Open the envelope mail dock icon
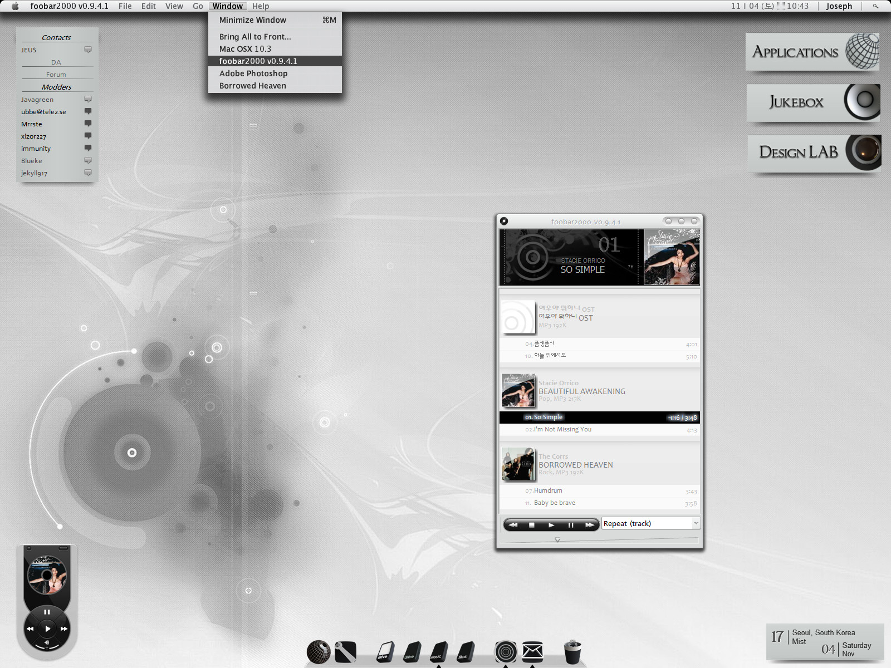Viewport: 891px width, 668px height. (532, 651)
